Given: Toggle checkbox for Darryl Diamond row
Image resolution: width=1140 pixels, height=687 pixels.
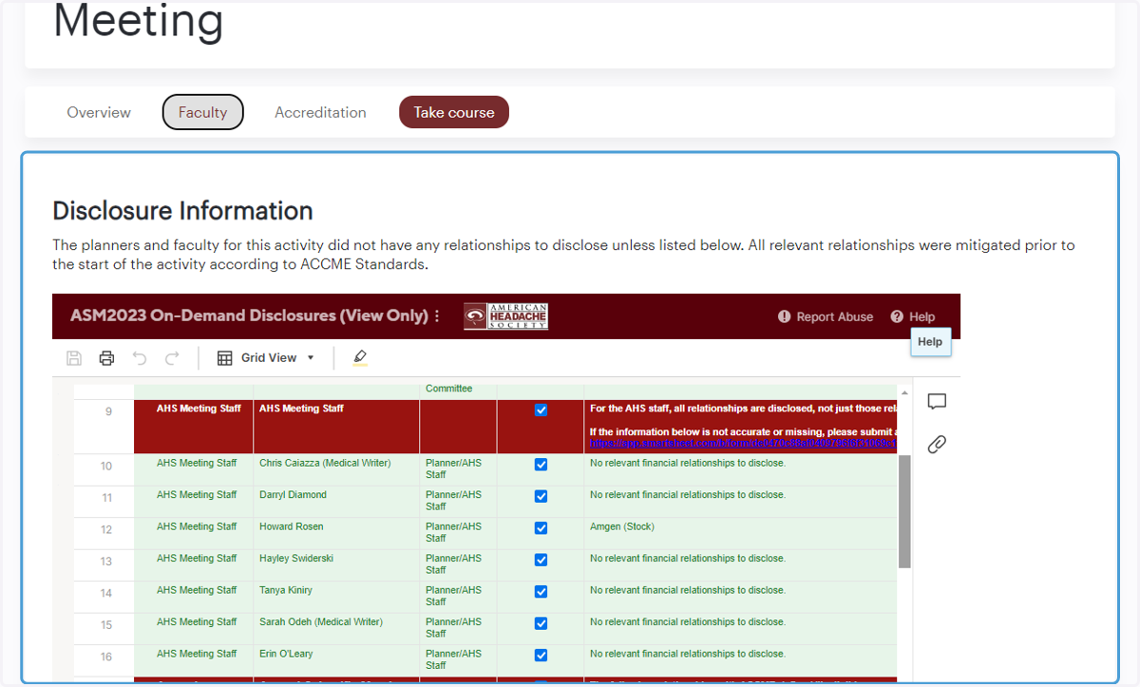Looking at the screenshot, I should pyautogui.click(x=541, y=496).
